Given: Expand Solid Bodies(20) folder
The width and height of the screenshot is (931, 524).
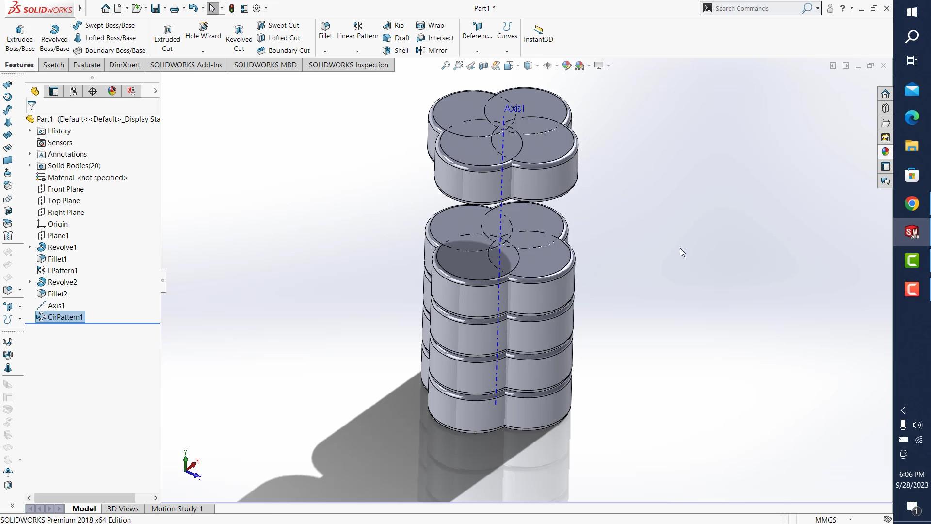Looking at the screenshot, I should 30,165.
